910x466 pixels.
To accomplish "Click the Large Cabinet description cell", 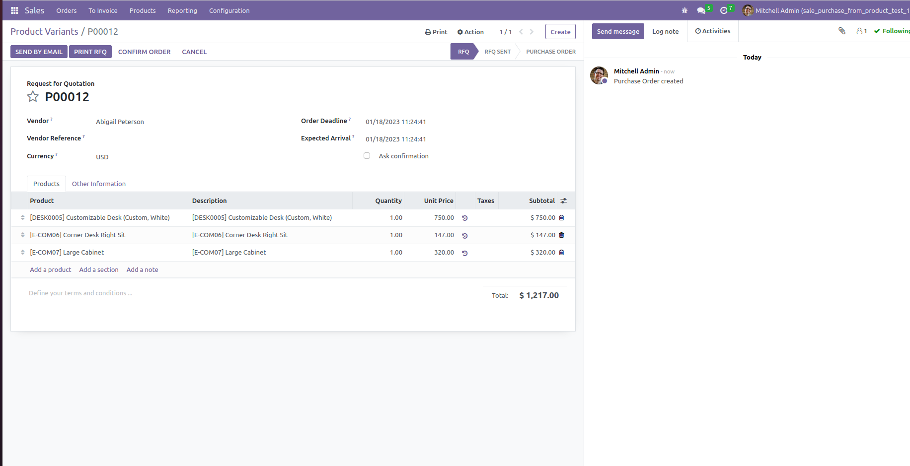I will tap(229, 253).
